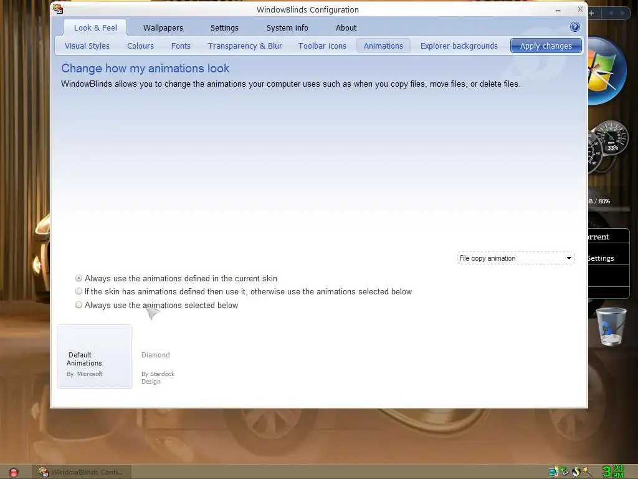
Task: Click the Apply changes button
Action: (x=546, y=46)
